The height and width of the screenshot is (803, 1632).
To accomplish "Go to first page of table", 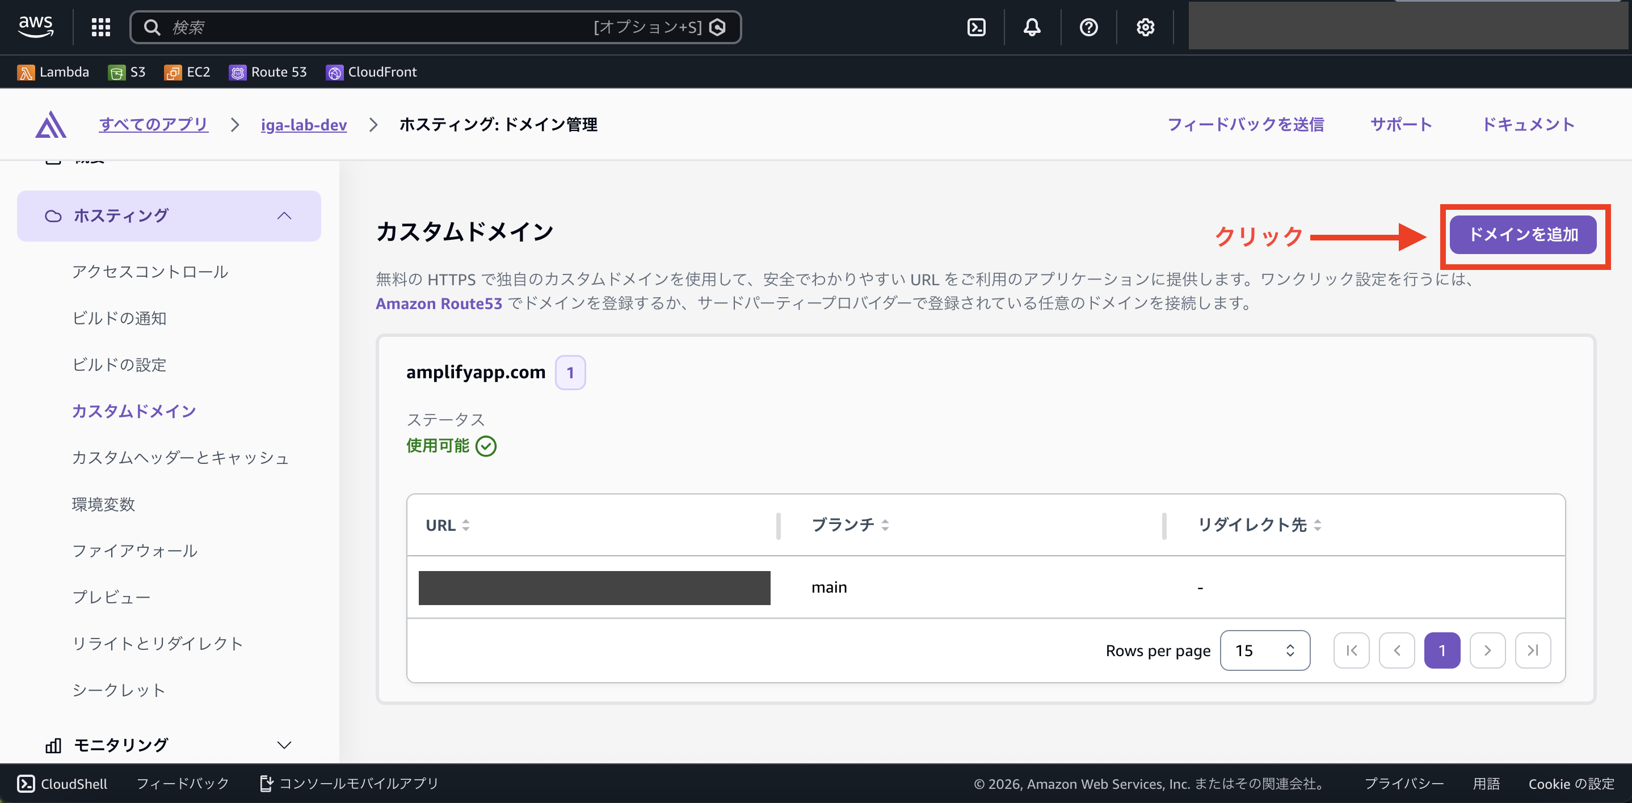I will [1351, 650].
